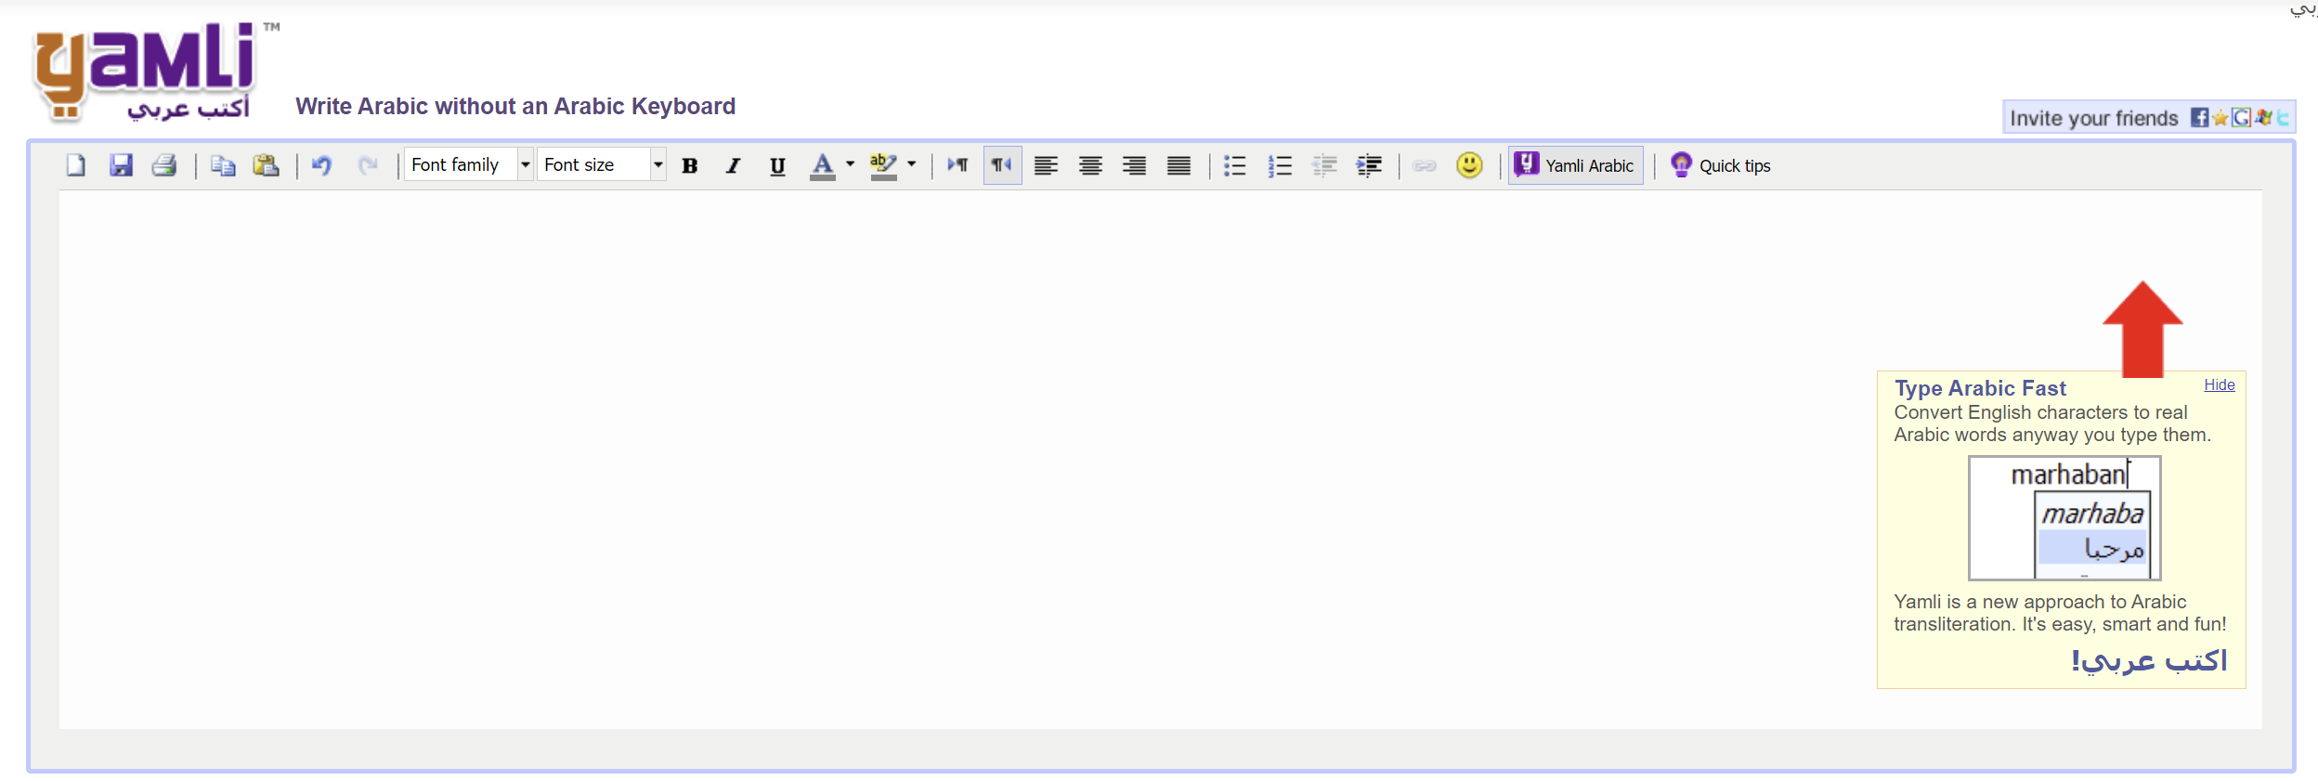Click the 'Type Arabic Fast' heading
This screenshot has width=2318, height=781.
pos(1980,388)
